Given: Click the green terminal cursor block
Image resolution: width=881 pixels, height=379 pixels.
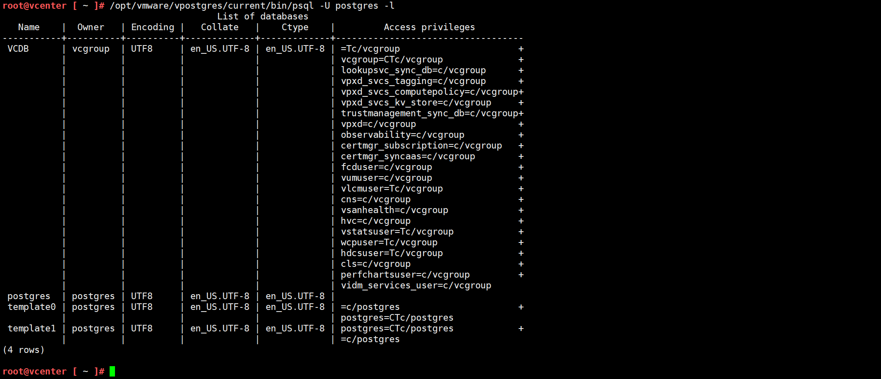Looking at the screenshot, I should point(112,371).
